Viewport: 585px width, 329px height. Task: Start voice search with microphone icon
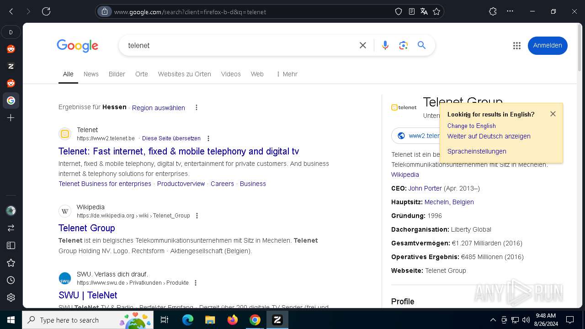385,45
